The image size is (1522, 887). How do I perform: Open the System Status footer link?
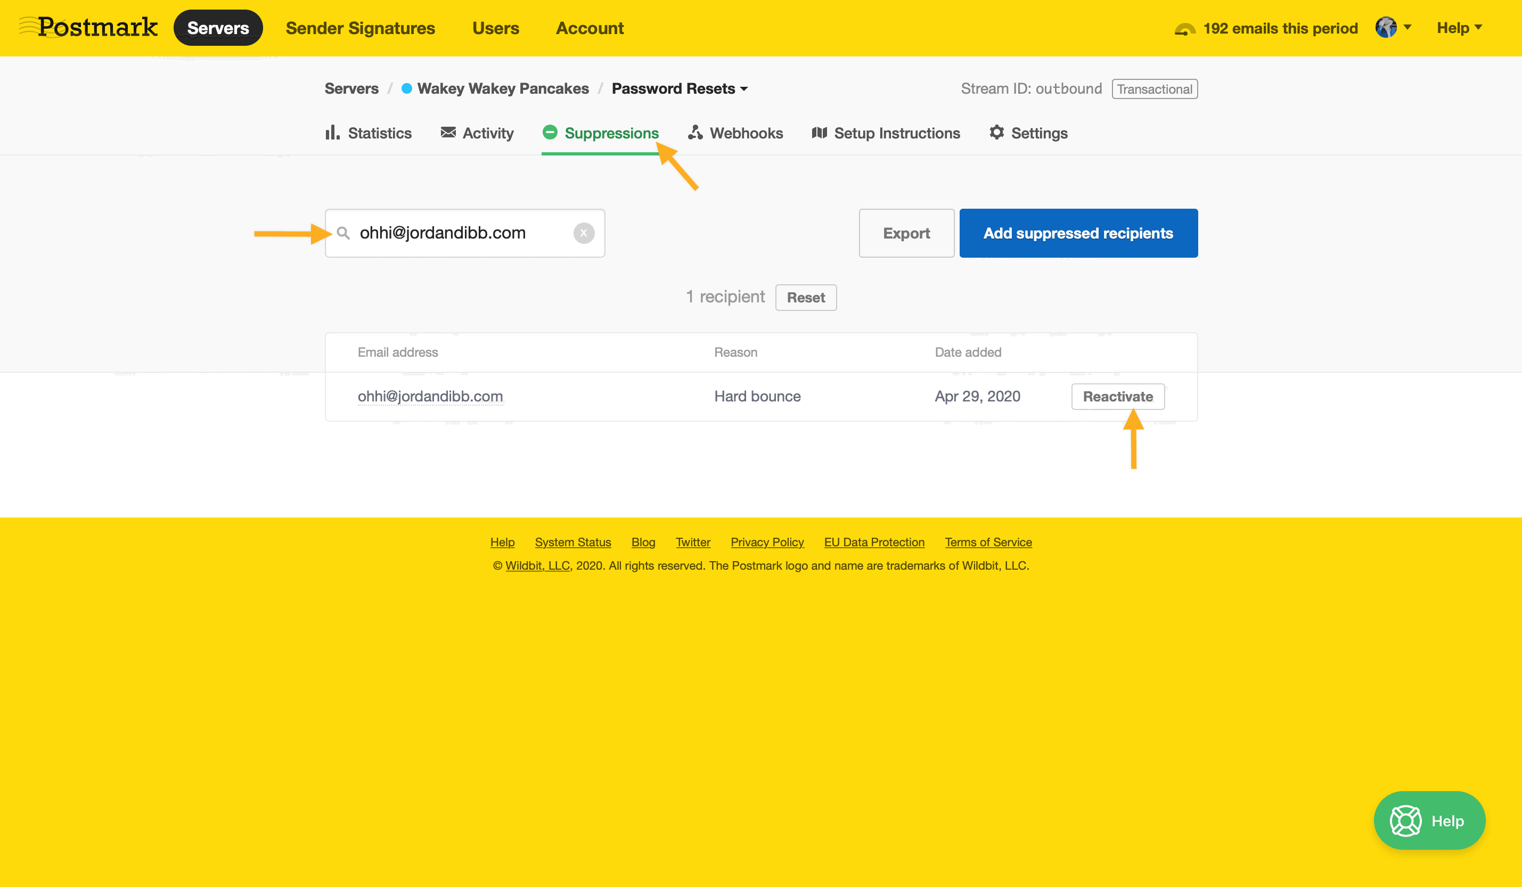pos(572,542)
